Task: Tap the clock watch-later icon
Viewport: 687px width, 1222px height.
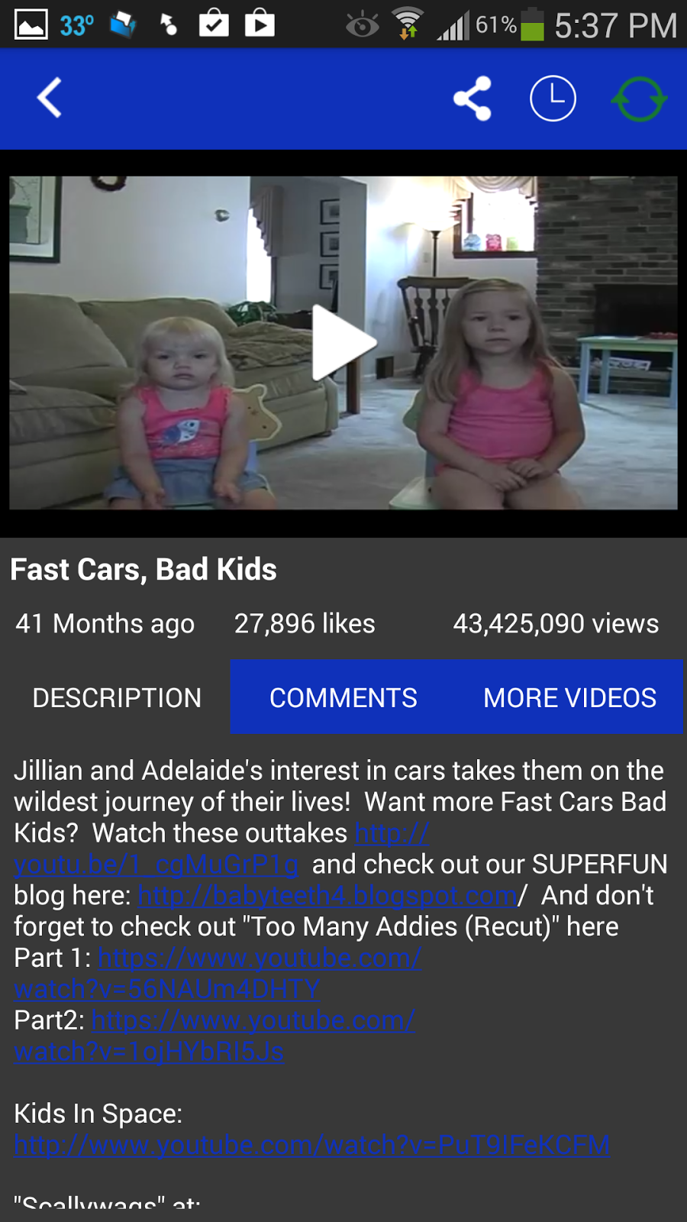Action: coord(553,99)
